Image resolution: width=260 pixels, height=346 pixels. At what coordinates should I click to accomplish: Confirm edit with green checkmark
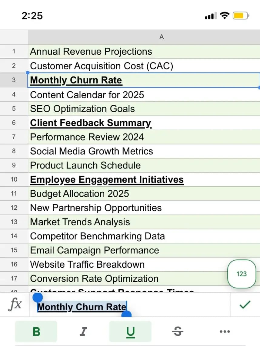(x=245, y=304)
